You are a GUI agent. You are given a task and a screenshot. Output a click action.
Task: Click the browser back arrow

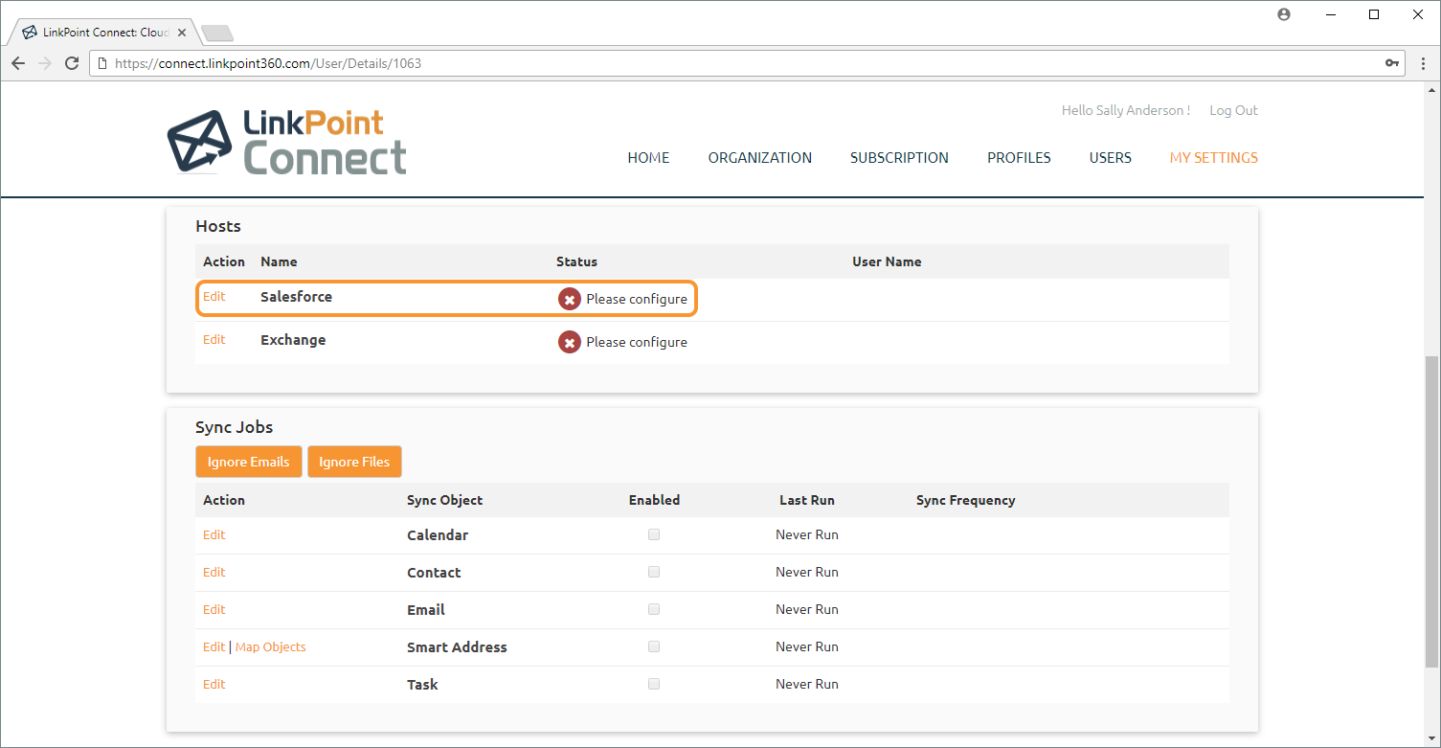(x=18, y=63)
